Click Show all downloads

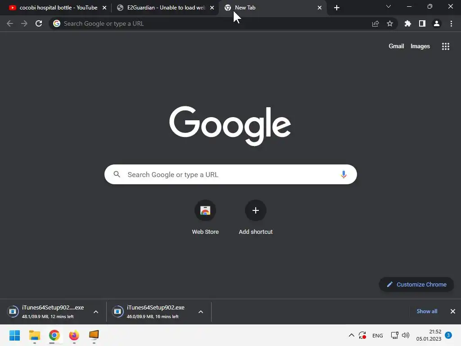427,311
